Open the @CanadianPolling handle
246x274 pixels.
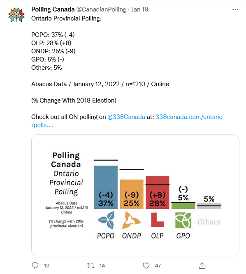pos(101,9)
